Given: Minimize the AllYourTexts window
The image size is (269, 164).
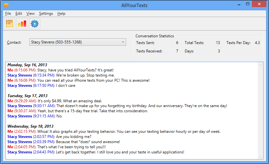Looking at the screenshot, I should [239, 5].
